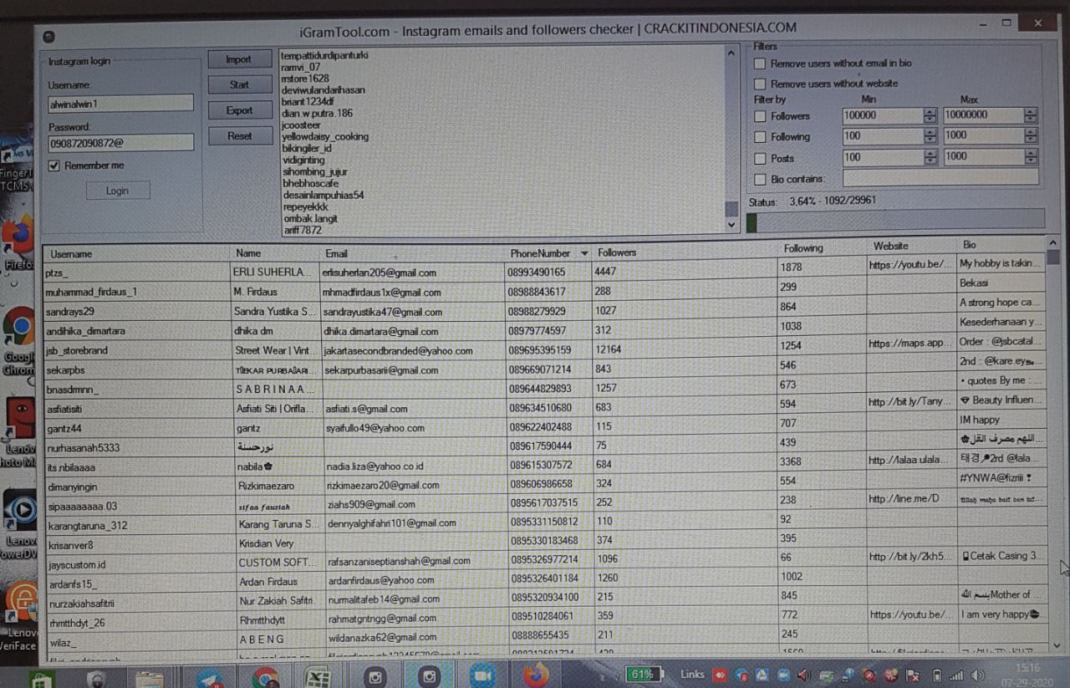Sort by the Username column header

tap(137, 254)
